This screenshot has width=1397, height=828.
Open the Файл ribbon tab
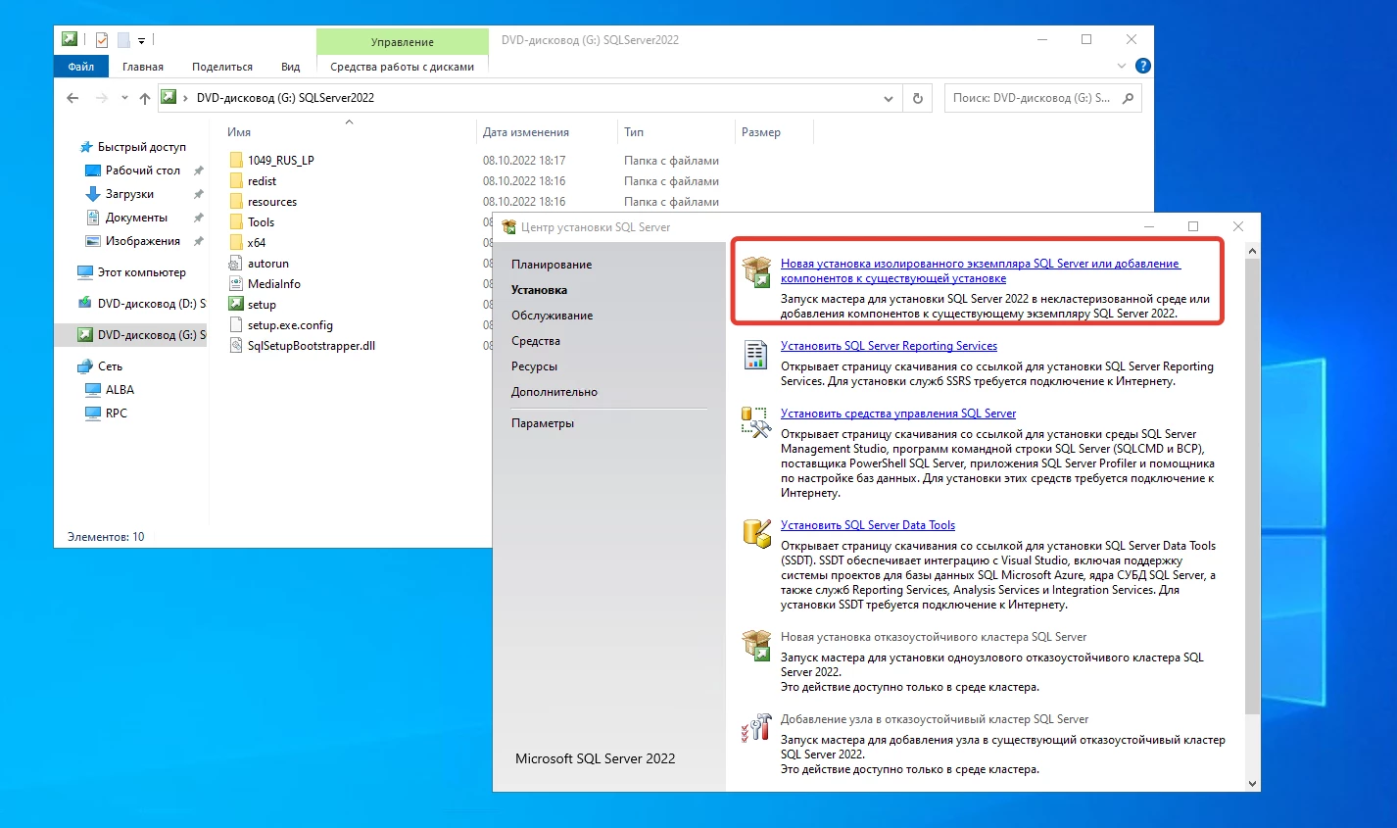[81, 67]
